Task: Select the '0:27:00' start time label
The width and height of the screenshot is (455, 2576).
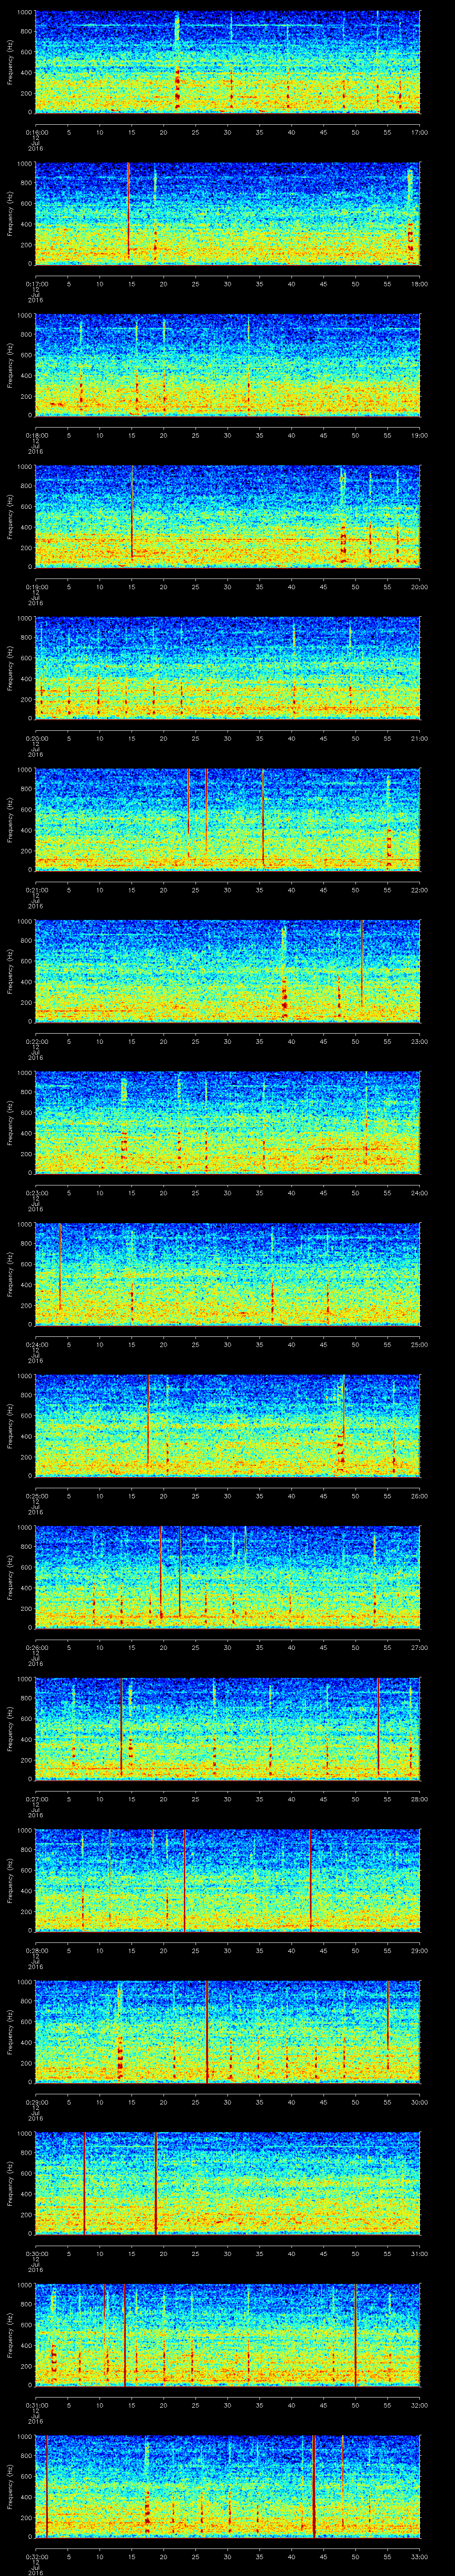Action: pyautogui.click(x=36, y=1798)
